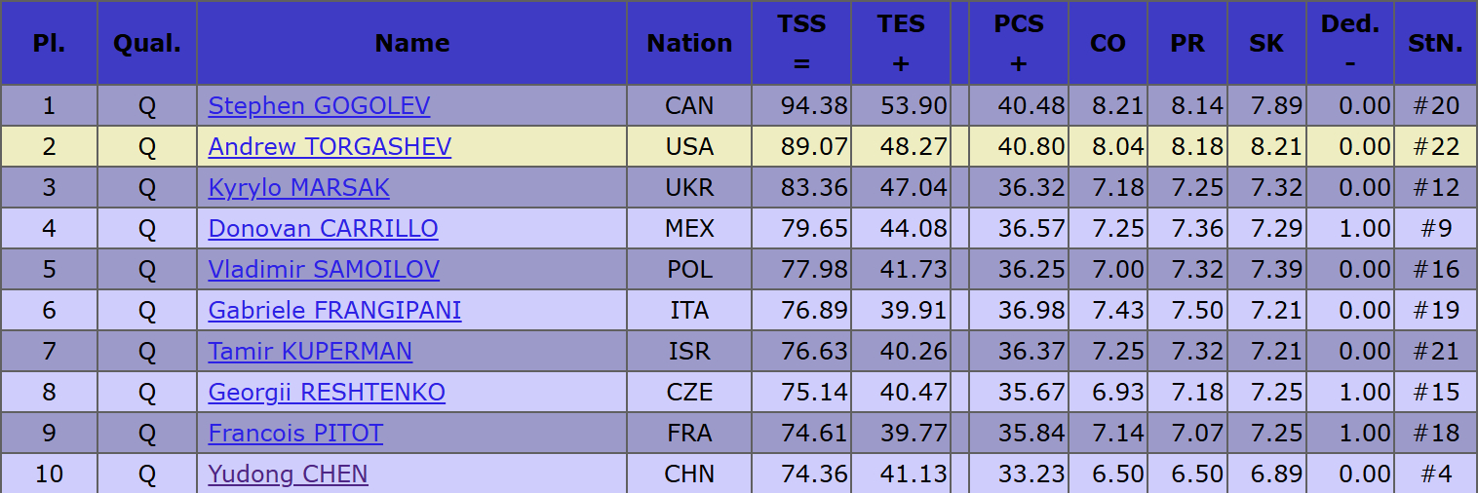Open Donovan CARRILLO's link
Viewport: 1478px width, 493px height.
(323, 228)
